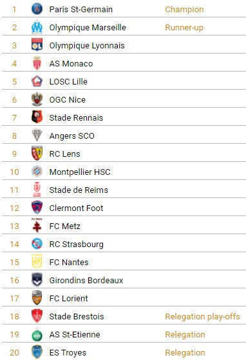Screen dimensions: 246x360
Task: Click the FC Nantes yellow crest
Action: pos(37,261)
